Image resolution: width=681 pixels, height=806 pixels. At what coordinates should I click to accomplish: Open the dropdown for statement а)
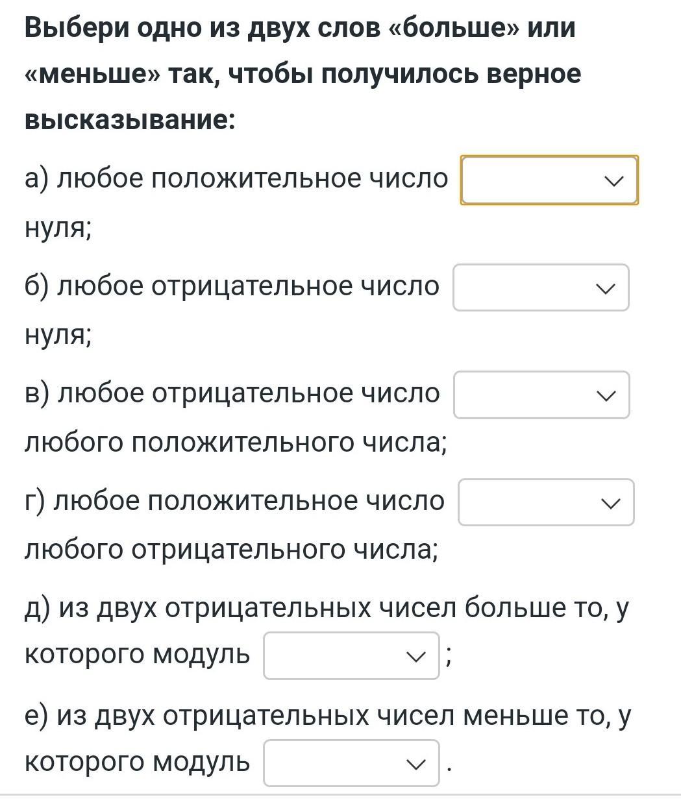tap(549, 180)
